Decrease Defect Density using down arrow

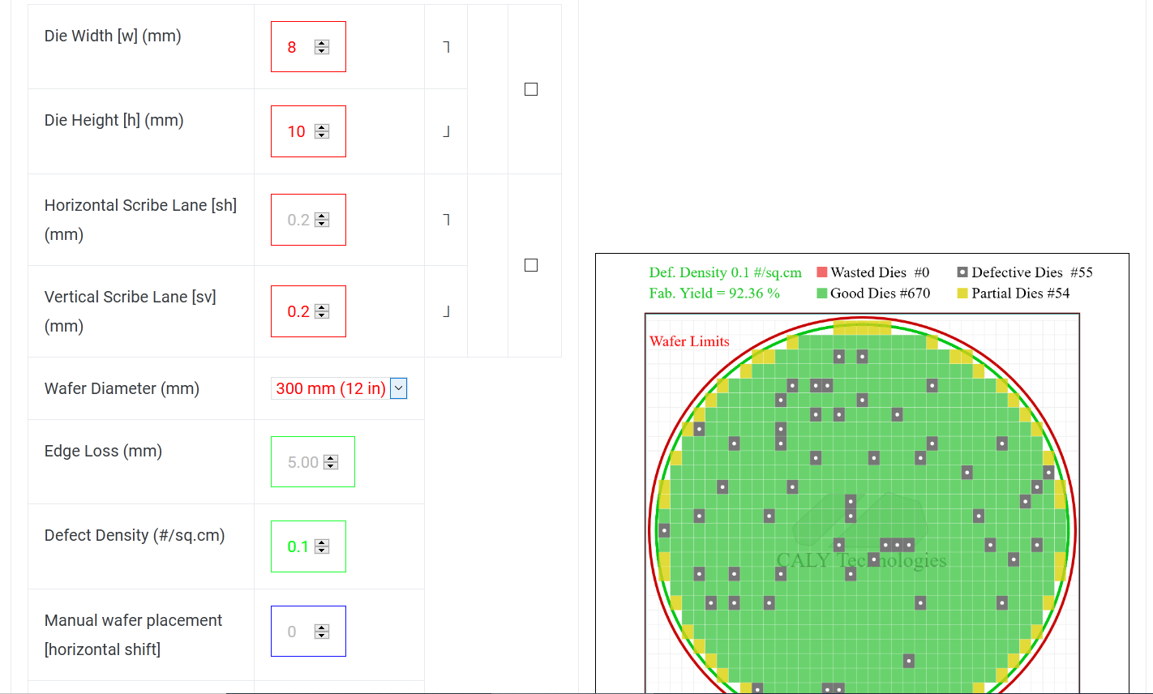(x=322, y=550)
